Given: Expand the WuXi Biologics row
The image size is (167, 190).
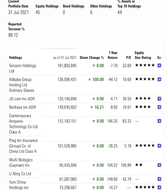Looking at the screenshot, I should click(159, 165).
